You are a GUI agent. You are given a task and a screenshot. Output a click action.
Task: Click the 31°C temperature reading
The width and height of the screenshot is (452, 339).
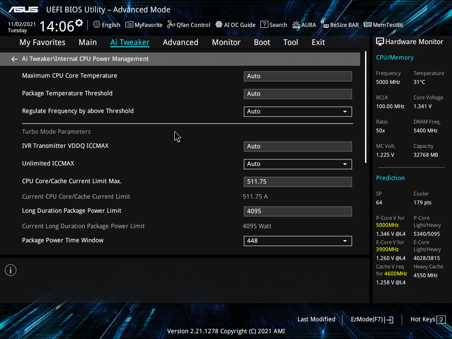coord(419,82)
